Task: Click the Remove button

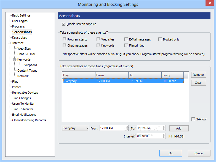Action: point(199,75)
